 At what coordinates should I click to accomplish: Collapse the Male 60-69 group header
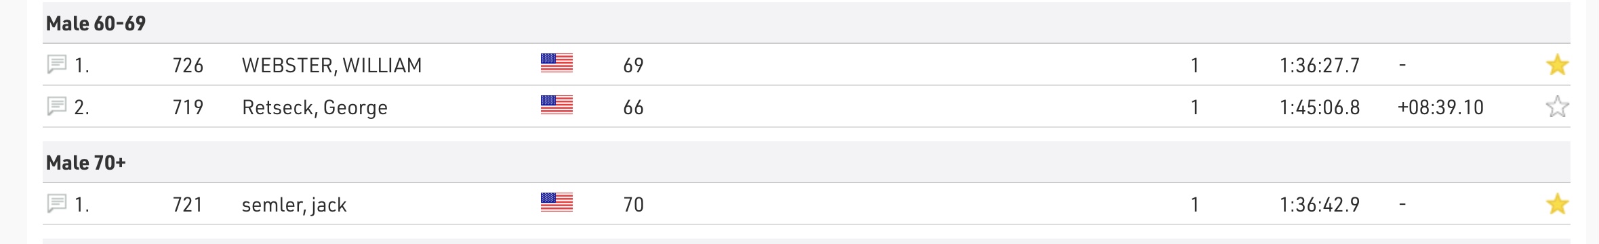(807, 24)
